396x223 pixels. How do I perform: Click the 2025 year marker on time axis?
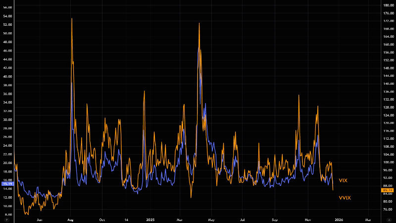pos(151,219)
